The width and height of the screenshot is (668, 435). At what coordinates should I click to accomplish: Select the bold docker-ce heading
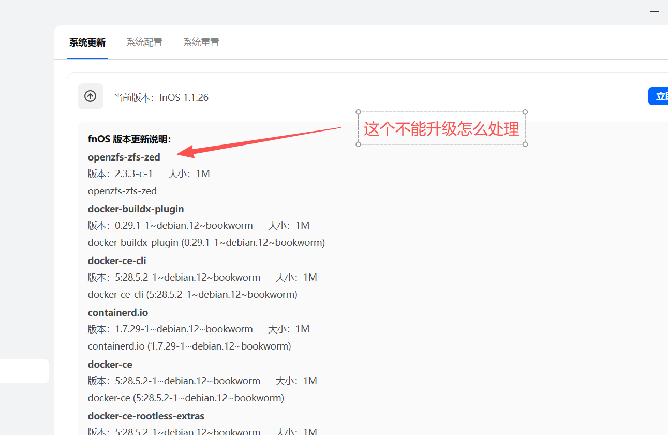click(110, 364)
